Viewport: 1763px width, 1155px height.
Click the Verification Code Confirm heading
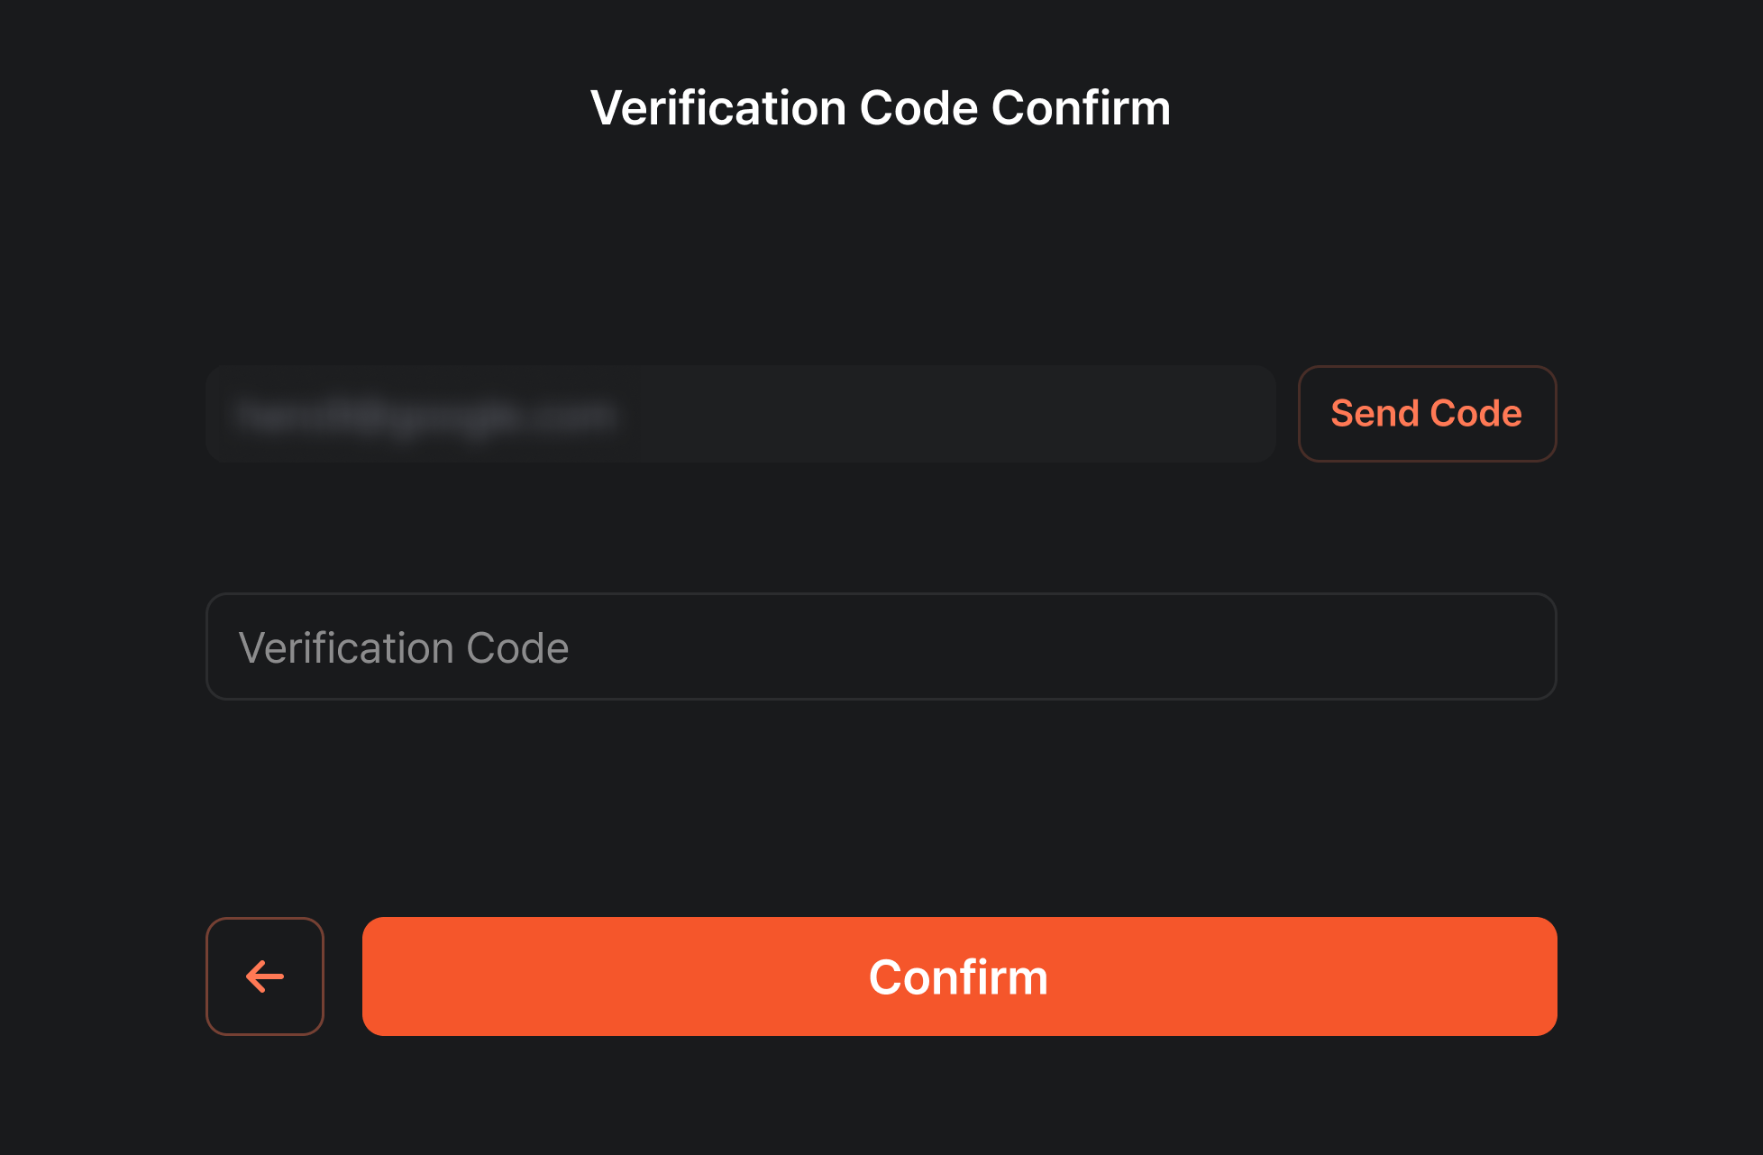point(881,108)
